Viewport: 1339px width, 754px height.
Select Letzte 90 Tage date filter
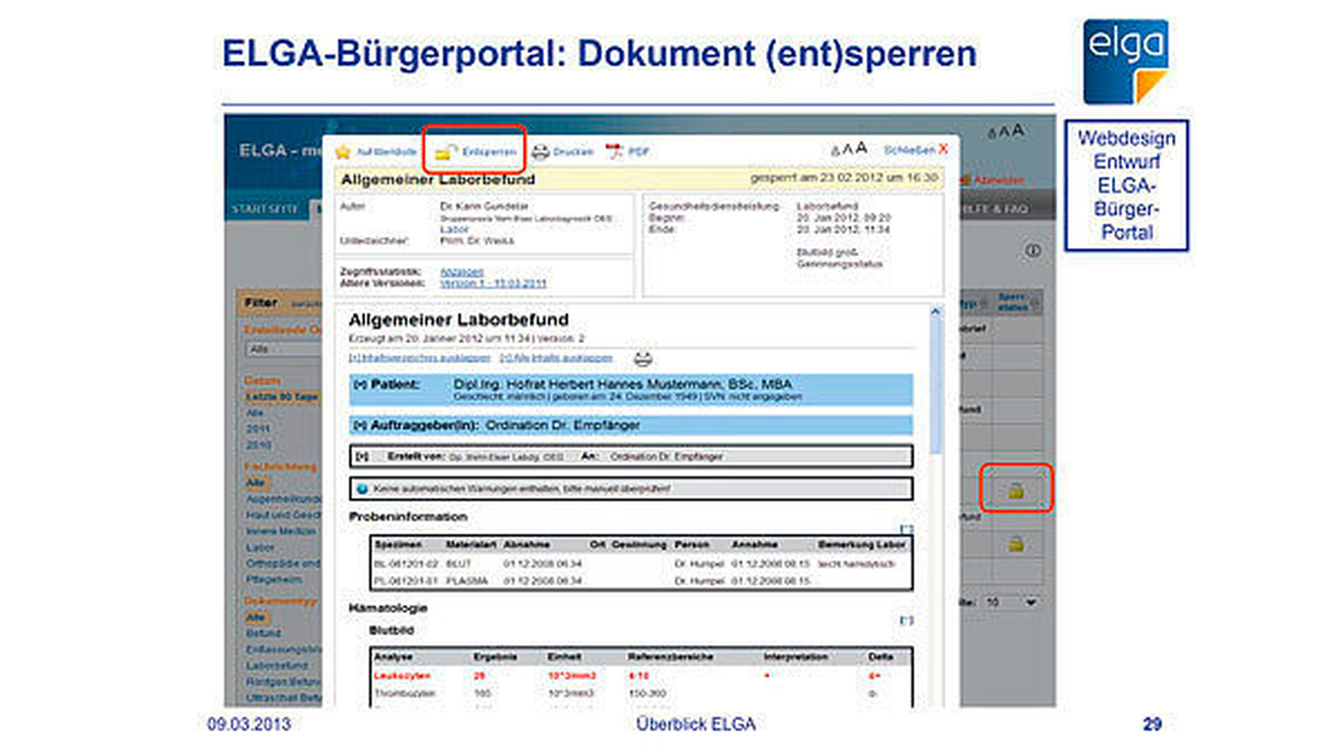(282, 397)
